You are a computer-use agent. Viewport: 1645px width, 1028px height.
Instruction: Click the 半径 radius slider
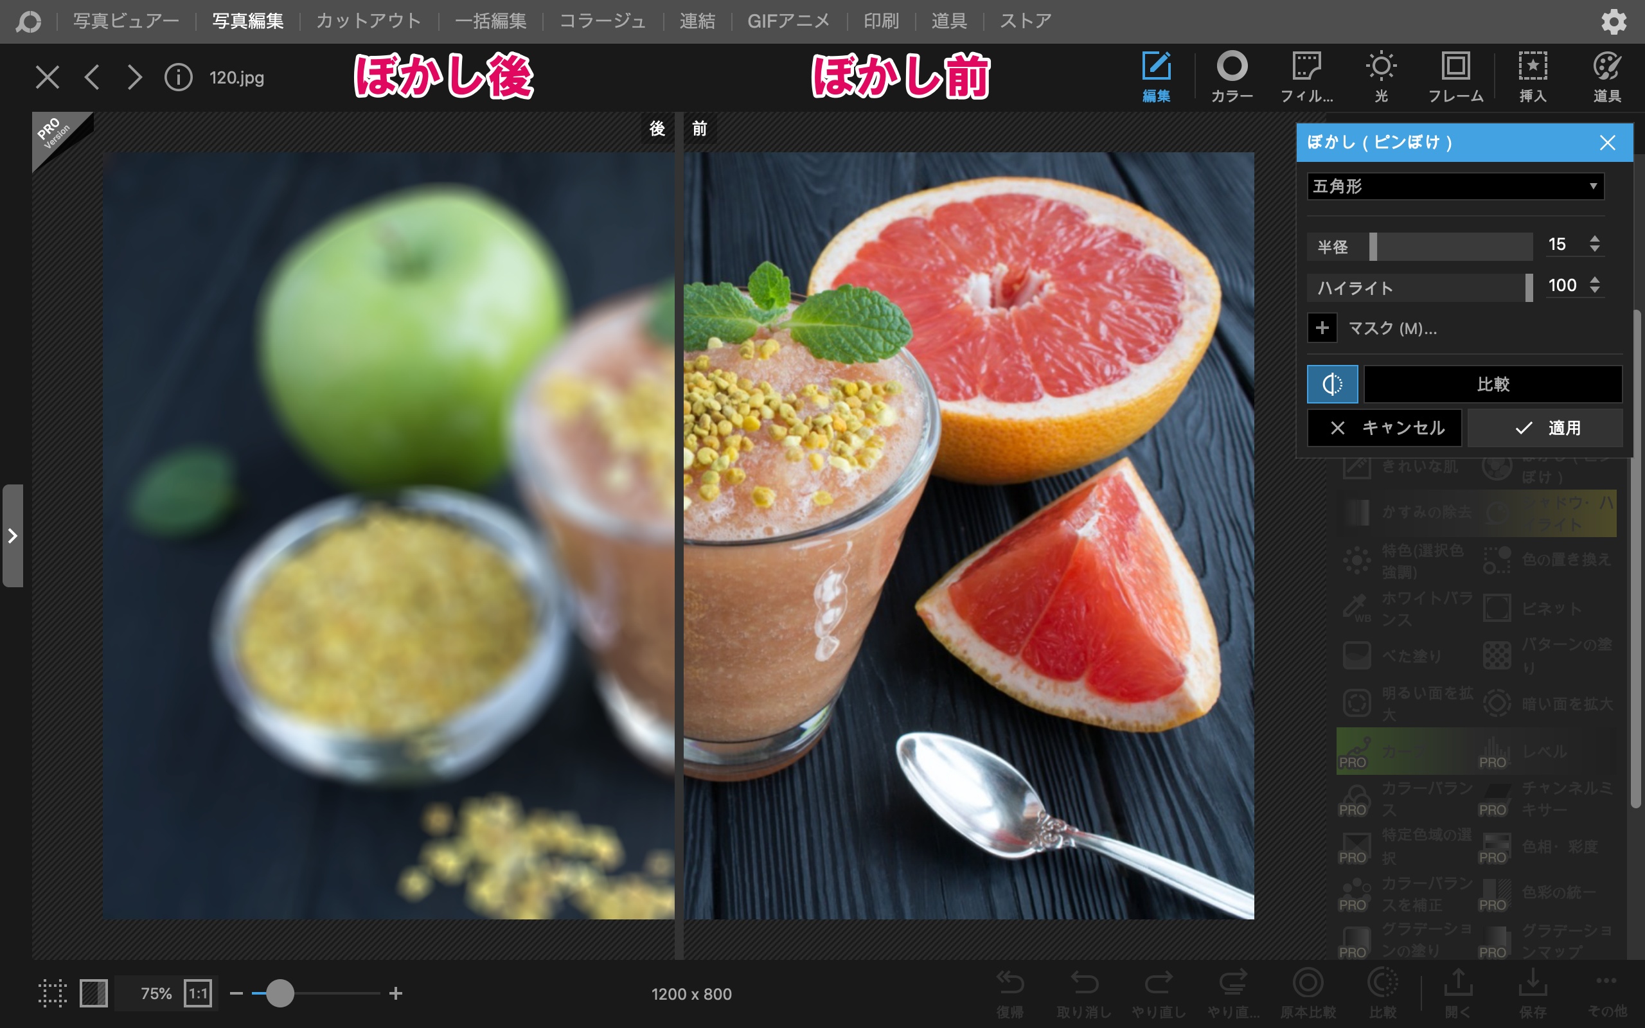tap(1419, 247)
